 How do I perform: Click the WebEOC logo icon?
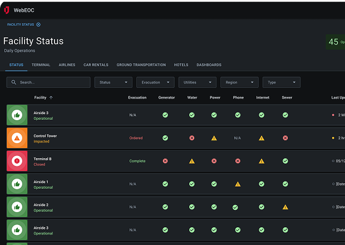click(x=7, y=9)
